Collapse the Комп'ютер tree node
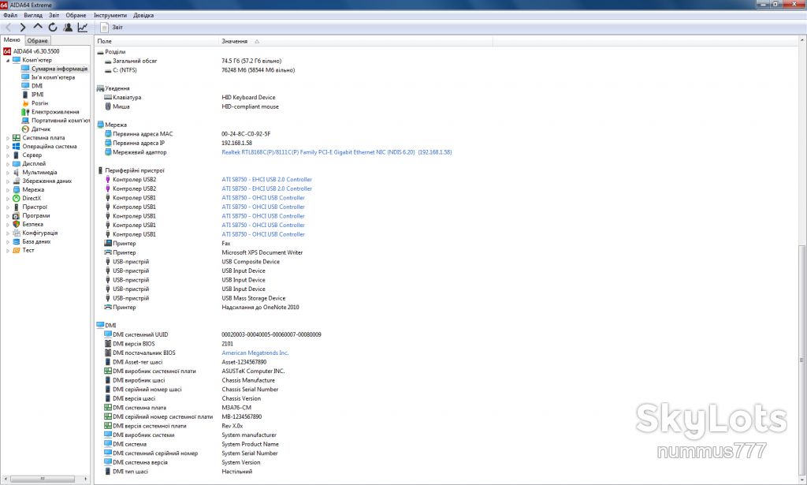The height and width of the screenshot is (485, 807). 8,60
